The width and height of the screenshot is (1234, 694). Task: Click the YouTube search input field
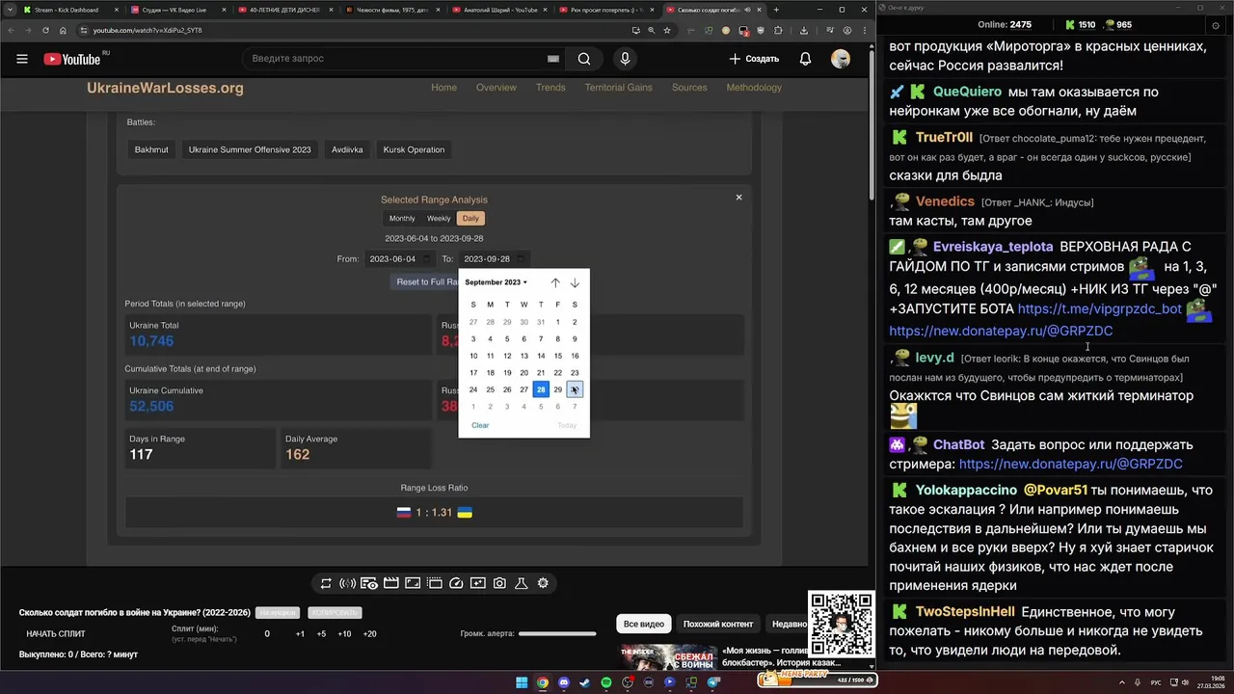395,59
